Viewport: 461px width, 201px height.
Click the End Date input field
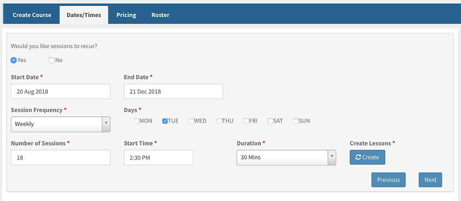pos(173,91)
